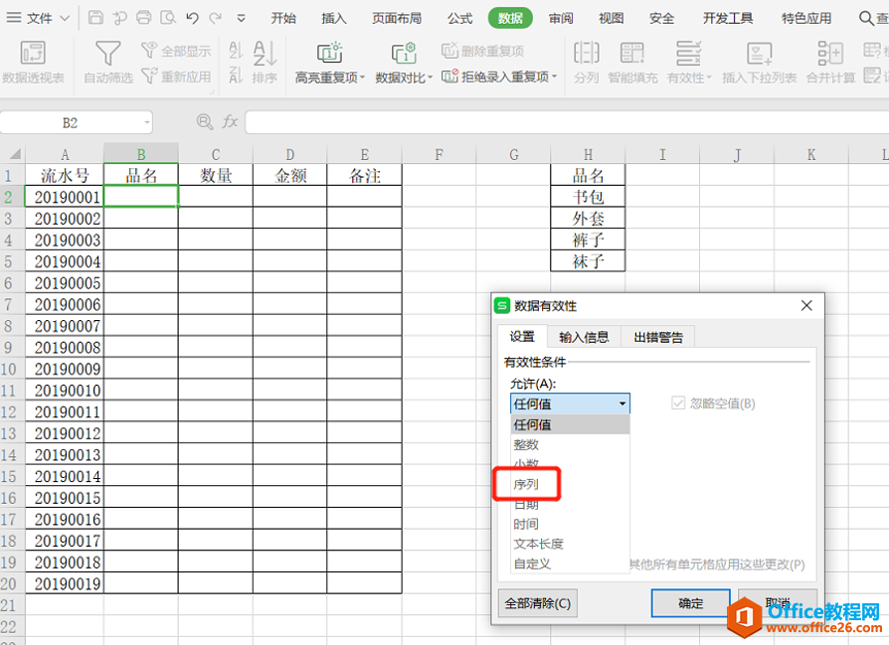Click the cell containing 书包

(x=588, y=197)
